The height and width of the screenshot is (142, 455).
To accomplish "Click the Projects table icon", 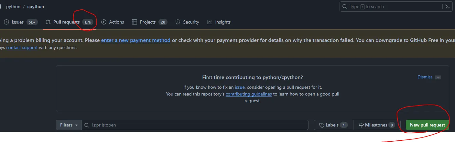I will pos(135,22).
